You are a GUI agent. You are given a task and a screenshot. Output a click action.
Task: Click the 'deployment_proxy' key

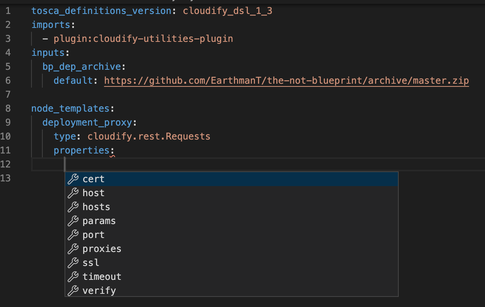point(87,122)
